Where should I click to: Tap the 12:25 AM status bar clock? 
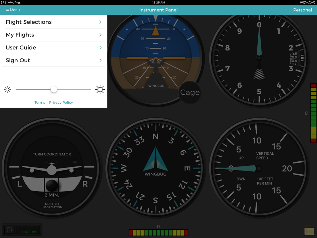(158, 2)
